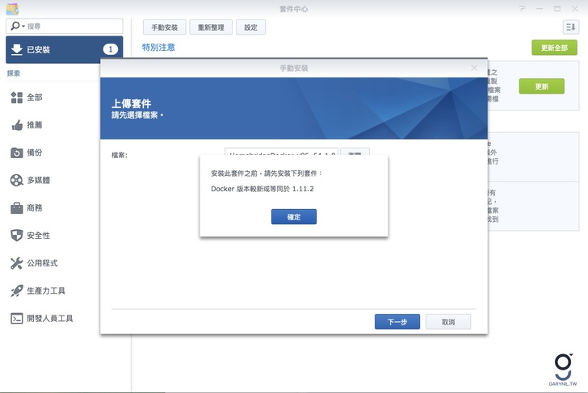Cancel the manual install with 取消
Image resolution: width=588 pixels, height=393 pixels.
click(x=448, y=321)
